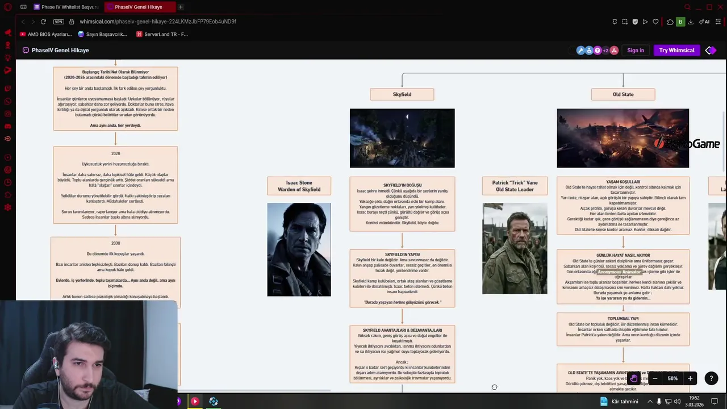The height and width of the screenshot is (409, 727).
Task: Open the help question mark button
Action: [711, 378]
